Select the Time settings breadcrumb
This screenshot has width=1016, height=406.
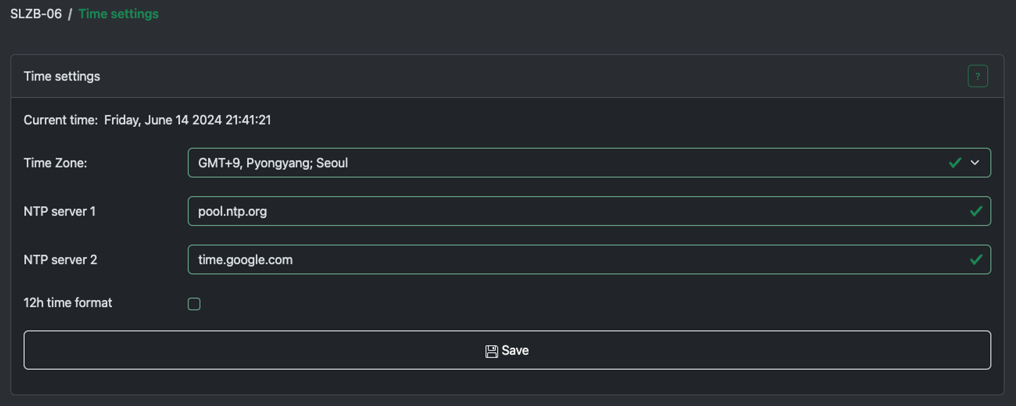(118, 14)
